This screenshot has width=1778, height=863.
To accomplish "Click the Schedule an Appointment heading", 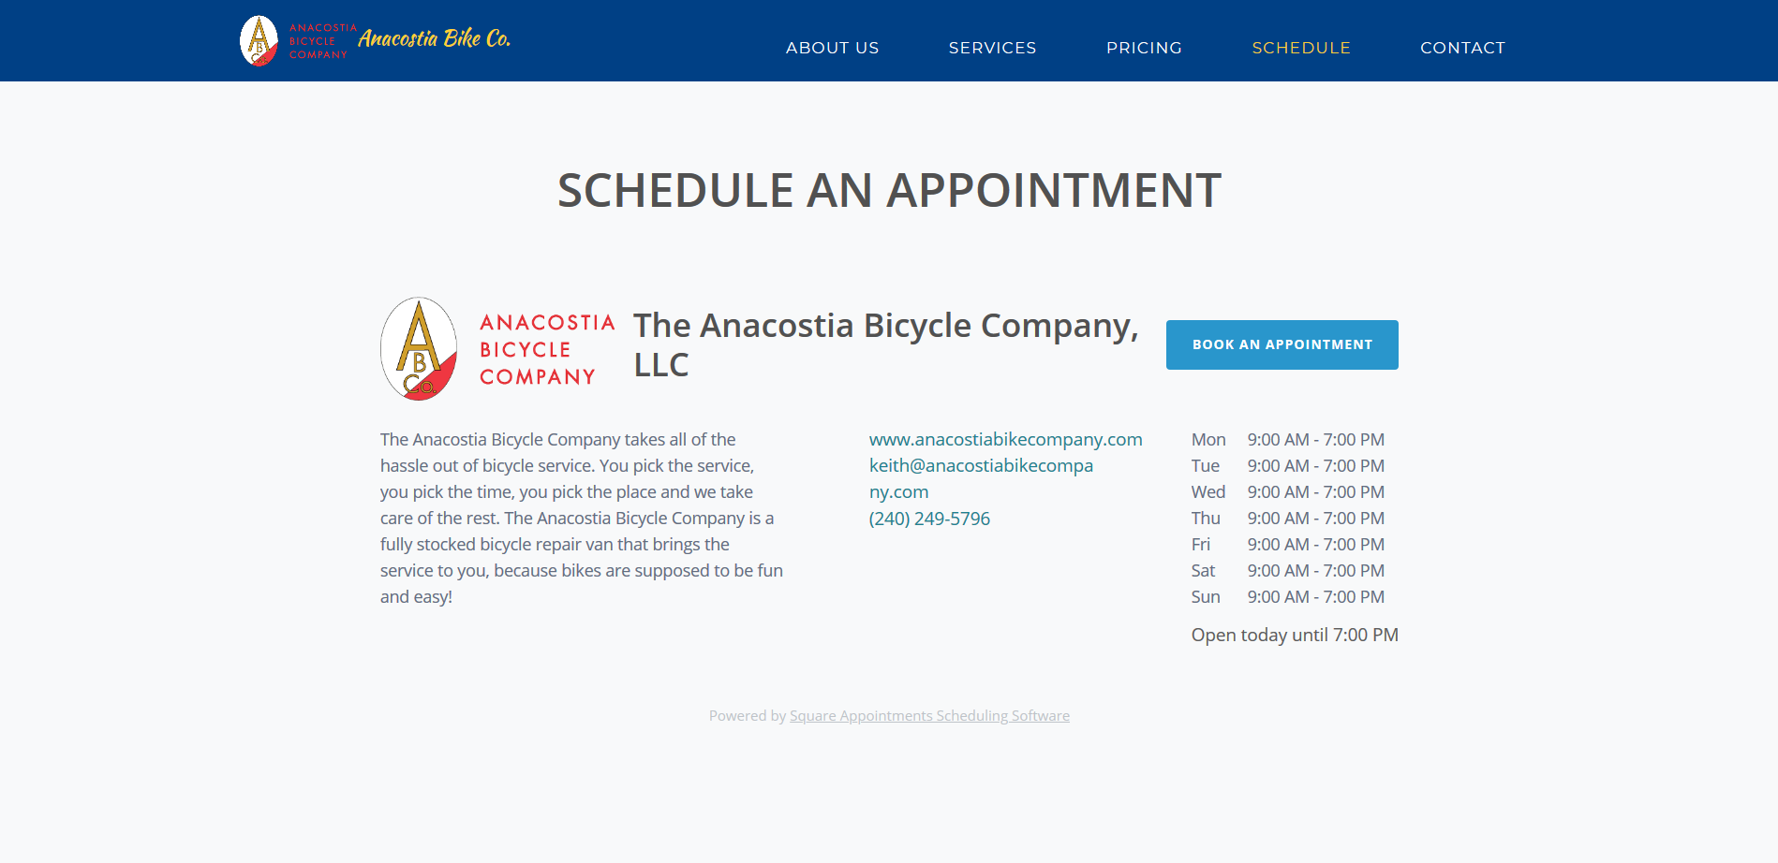I will [x=889, y=191].
